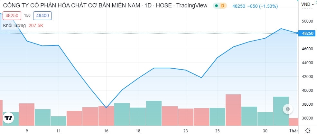
Task: Click the price change −650 (−1.33%) text
Action: 263,6
